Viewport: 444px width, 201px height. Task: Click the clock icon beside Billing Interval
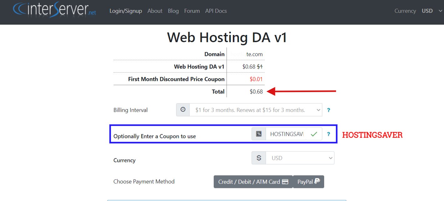pyautogui.click(x=183, y=110)
